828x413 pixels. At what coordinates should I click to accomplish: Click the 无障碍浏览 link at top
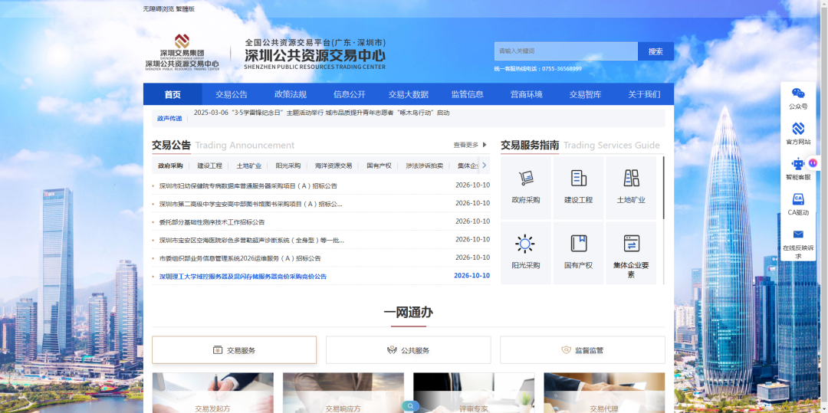158,9
